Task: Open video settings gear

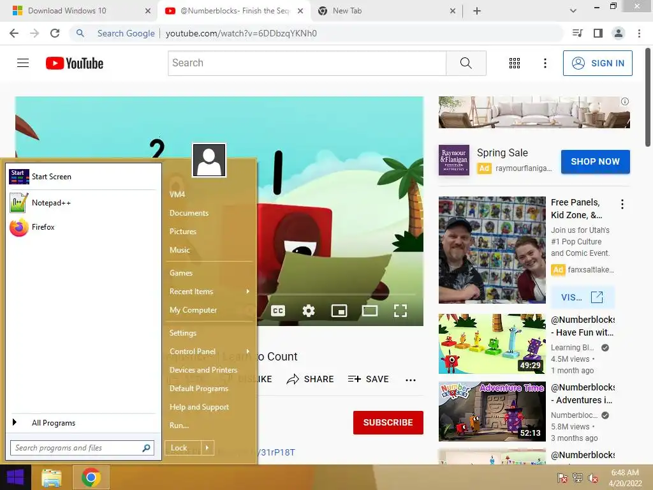Action: click(x=309, y=311)
